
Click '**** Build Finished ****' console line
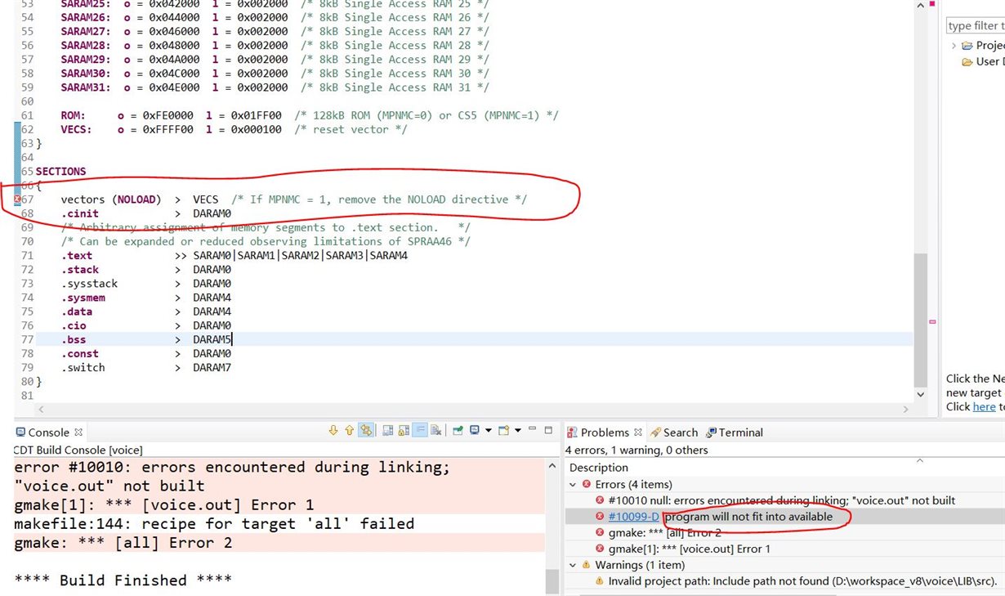[x=123, y=580]
